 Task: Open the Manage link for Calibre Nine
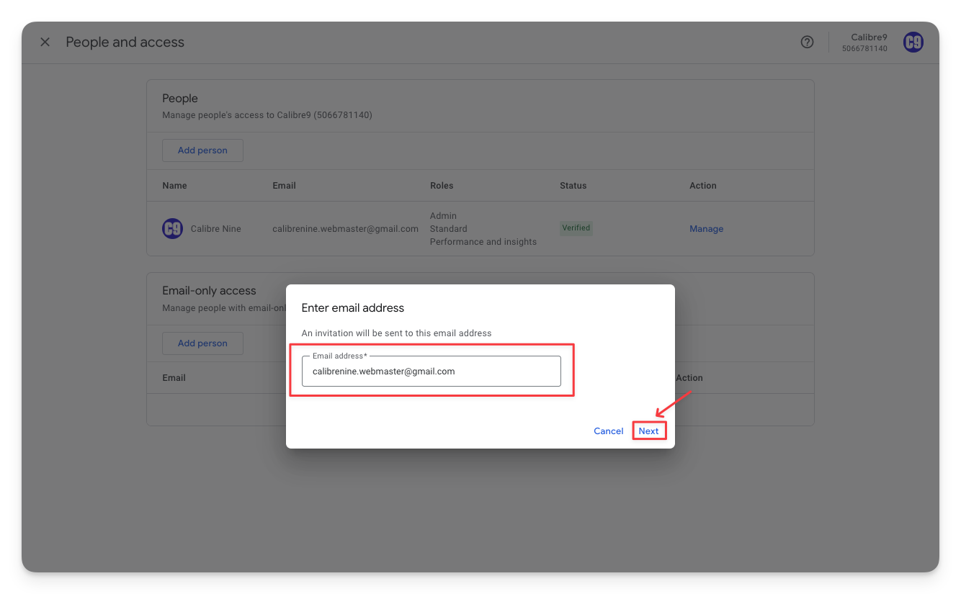[x=706, y=229]
